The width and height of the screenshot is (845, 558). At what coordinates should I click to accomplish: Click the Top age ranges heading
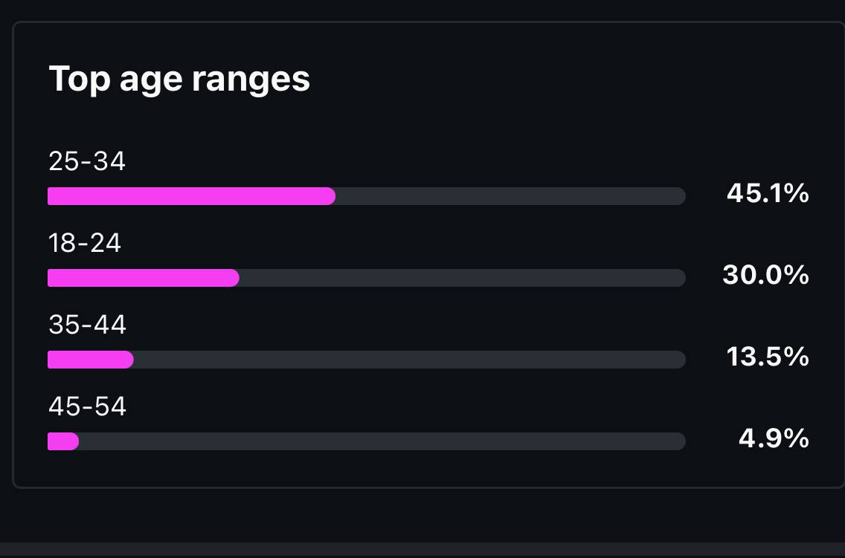[179, 80]
